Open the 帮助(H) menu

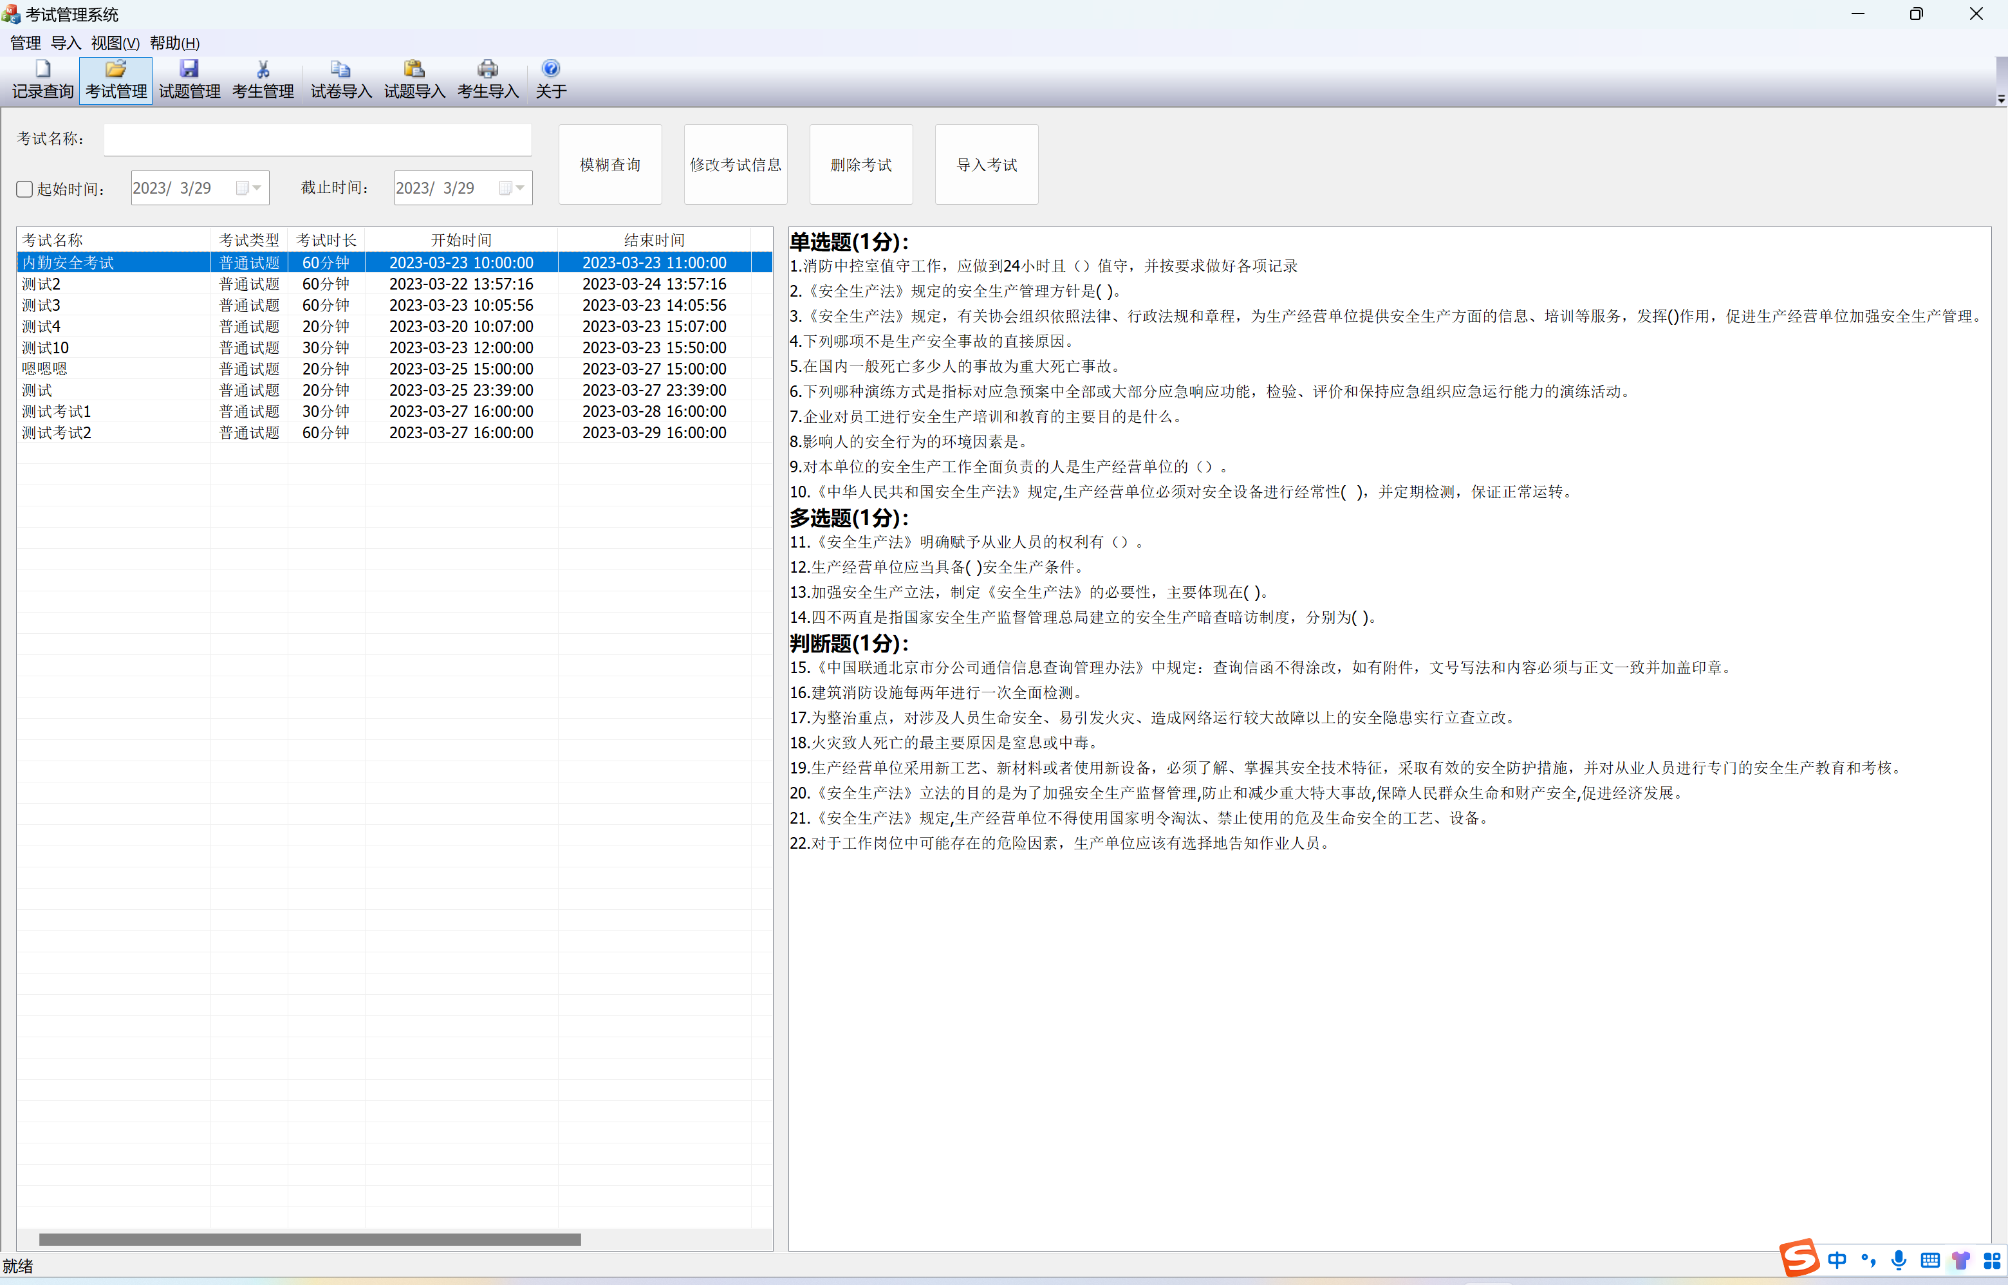click(x=174, y=43)
